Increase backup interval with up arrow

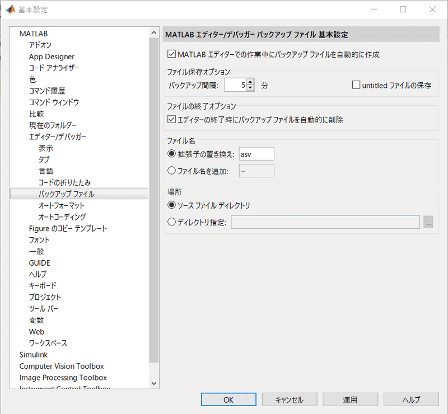[x=250, y=82]
